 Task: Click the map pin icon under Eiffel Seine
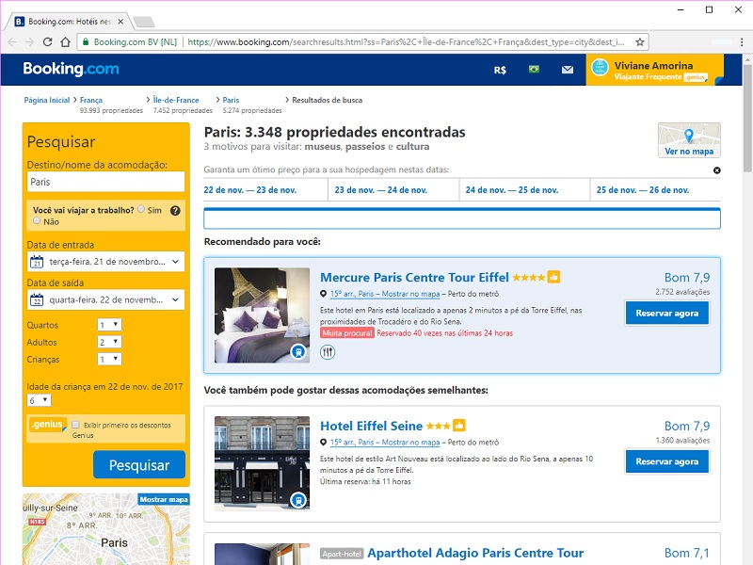pos(323,442)
